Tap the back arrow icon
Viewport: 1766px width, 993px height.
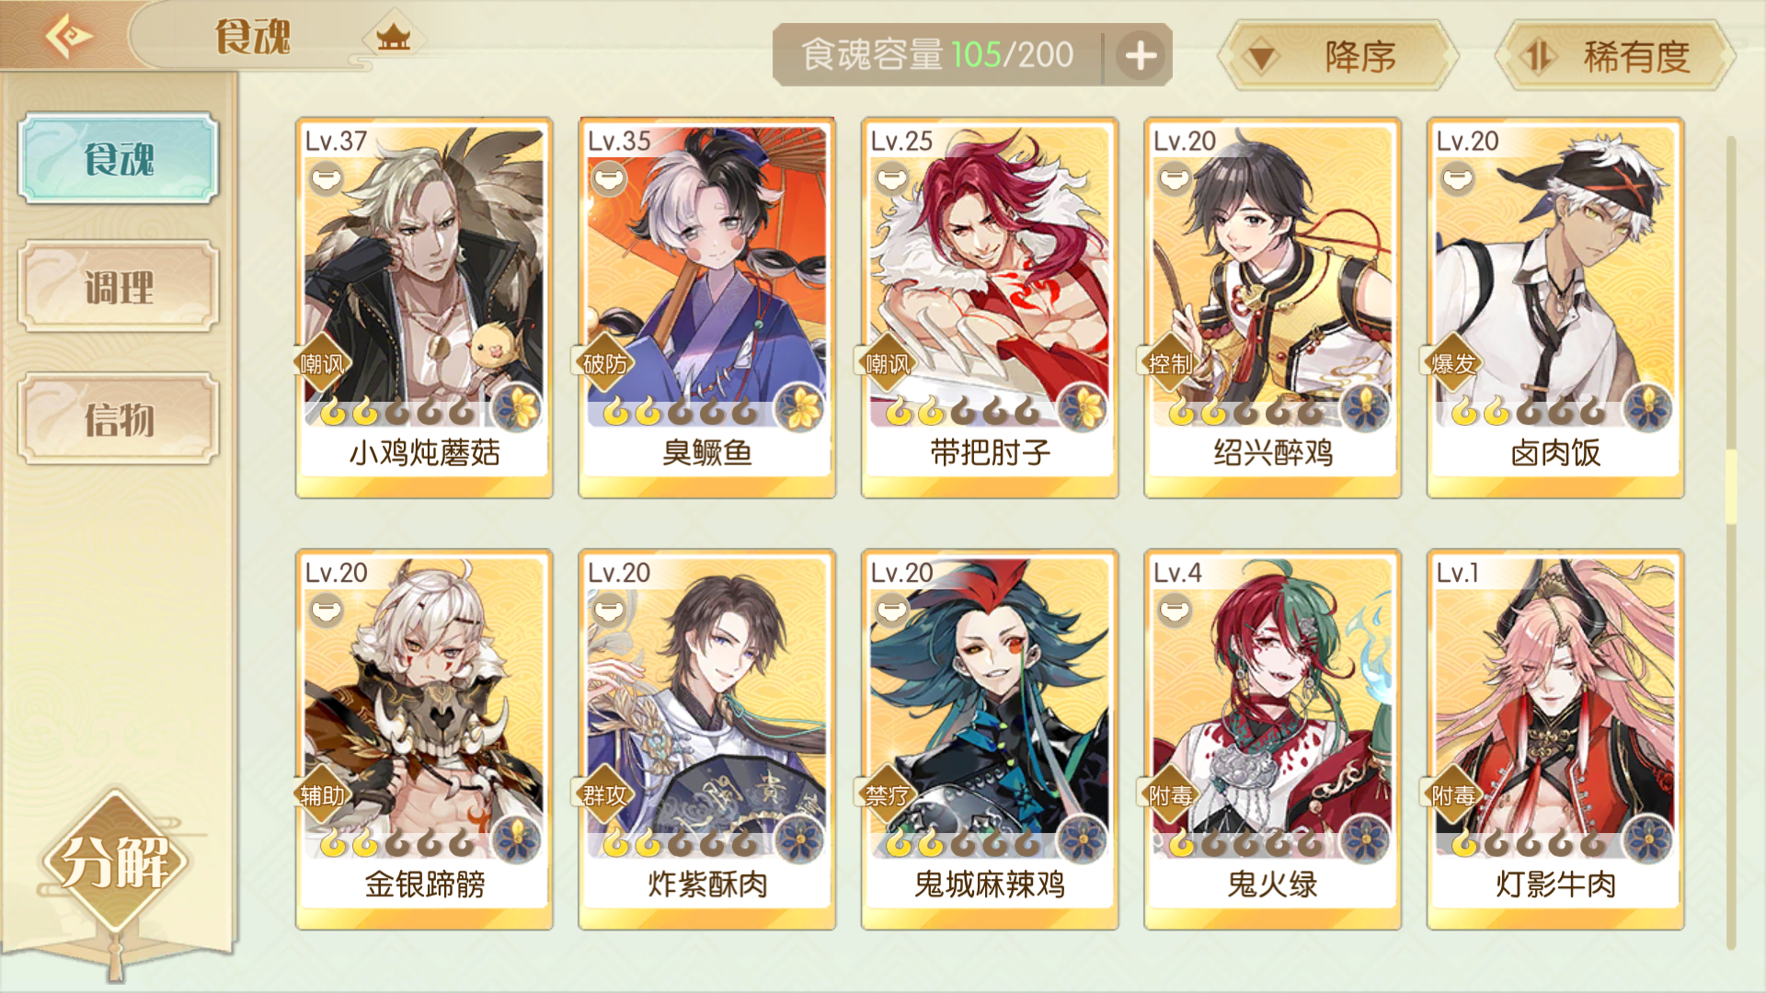pos(69,37)
